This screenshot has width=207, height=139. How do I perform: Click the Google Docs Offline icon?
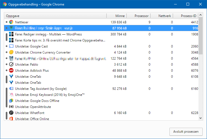(11, 101)
